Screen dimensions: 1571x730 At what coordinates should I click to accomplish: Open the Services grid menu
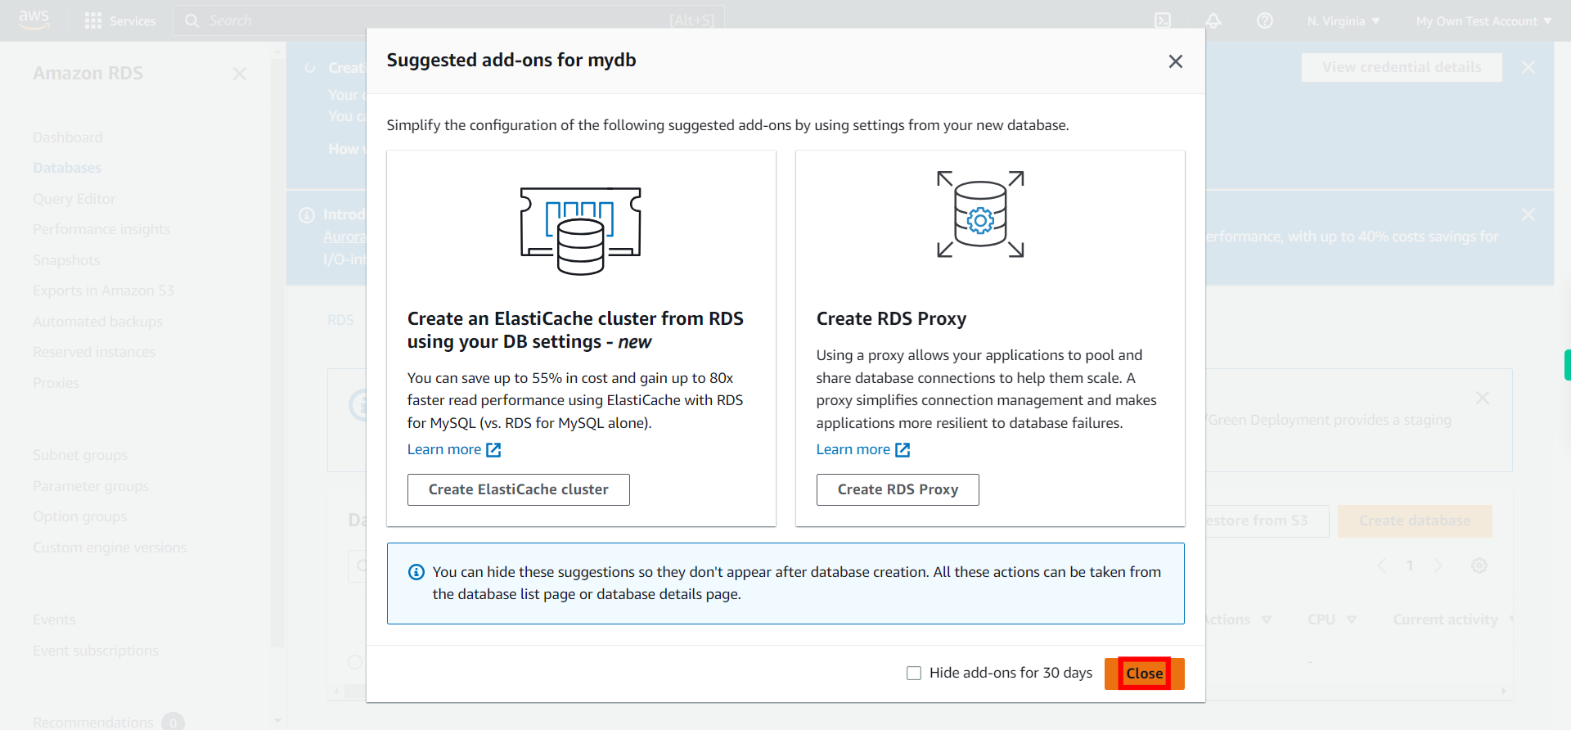click(x=120, y=20)
